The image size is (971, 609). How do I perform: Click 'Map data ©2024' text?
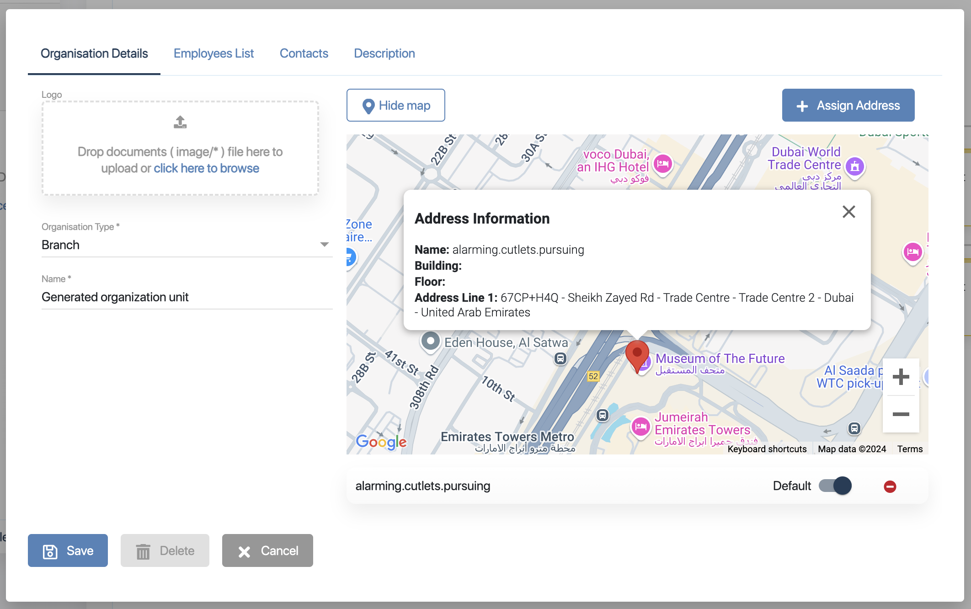tap(852, 449)
